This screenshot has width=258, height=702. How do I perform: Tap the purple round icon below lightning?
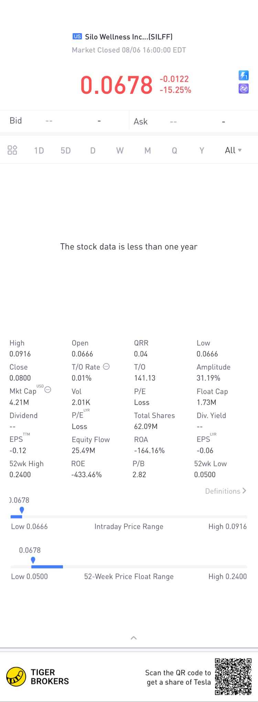click(x=244, y=89)
